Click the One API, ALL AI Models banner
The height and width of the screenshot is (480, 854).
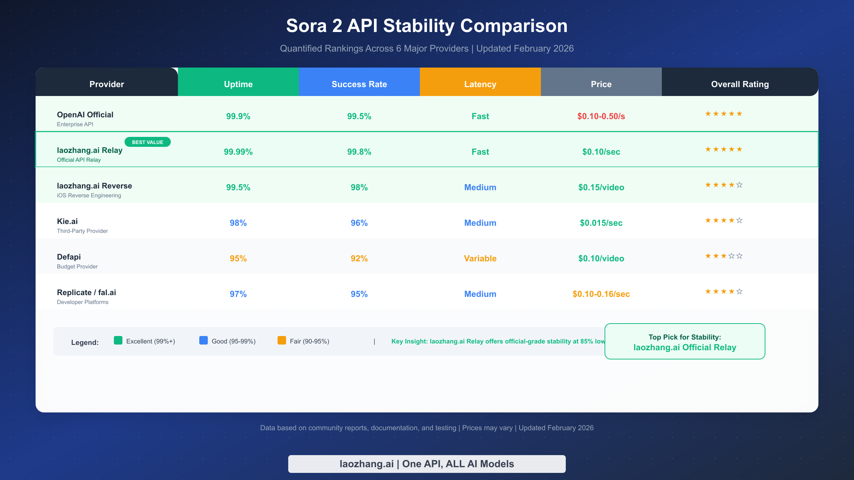pyautogui.click(x=427, y=464)
